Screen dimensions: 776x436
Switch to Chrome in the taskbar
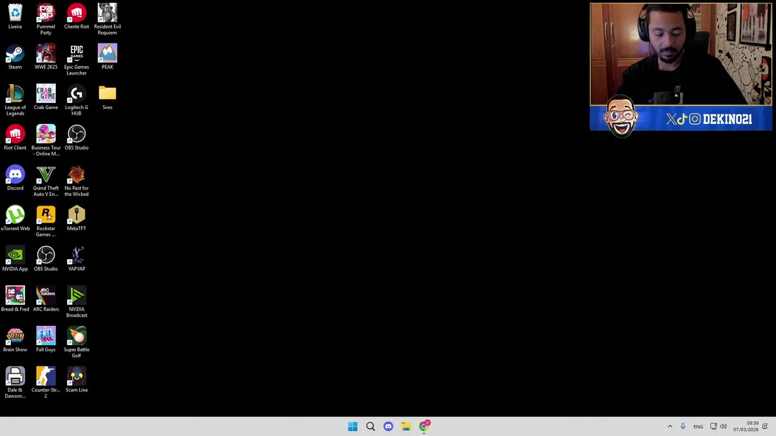tap(424, 426)
